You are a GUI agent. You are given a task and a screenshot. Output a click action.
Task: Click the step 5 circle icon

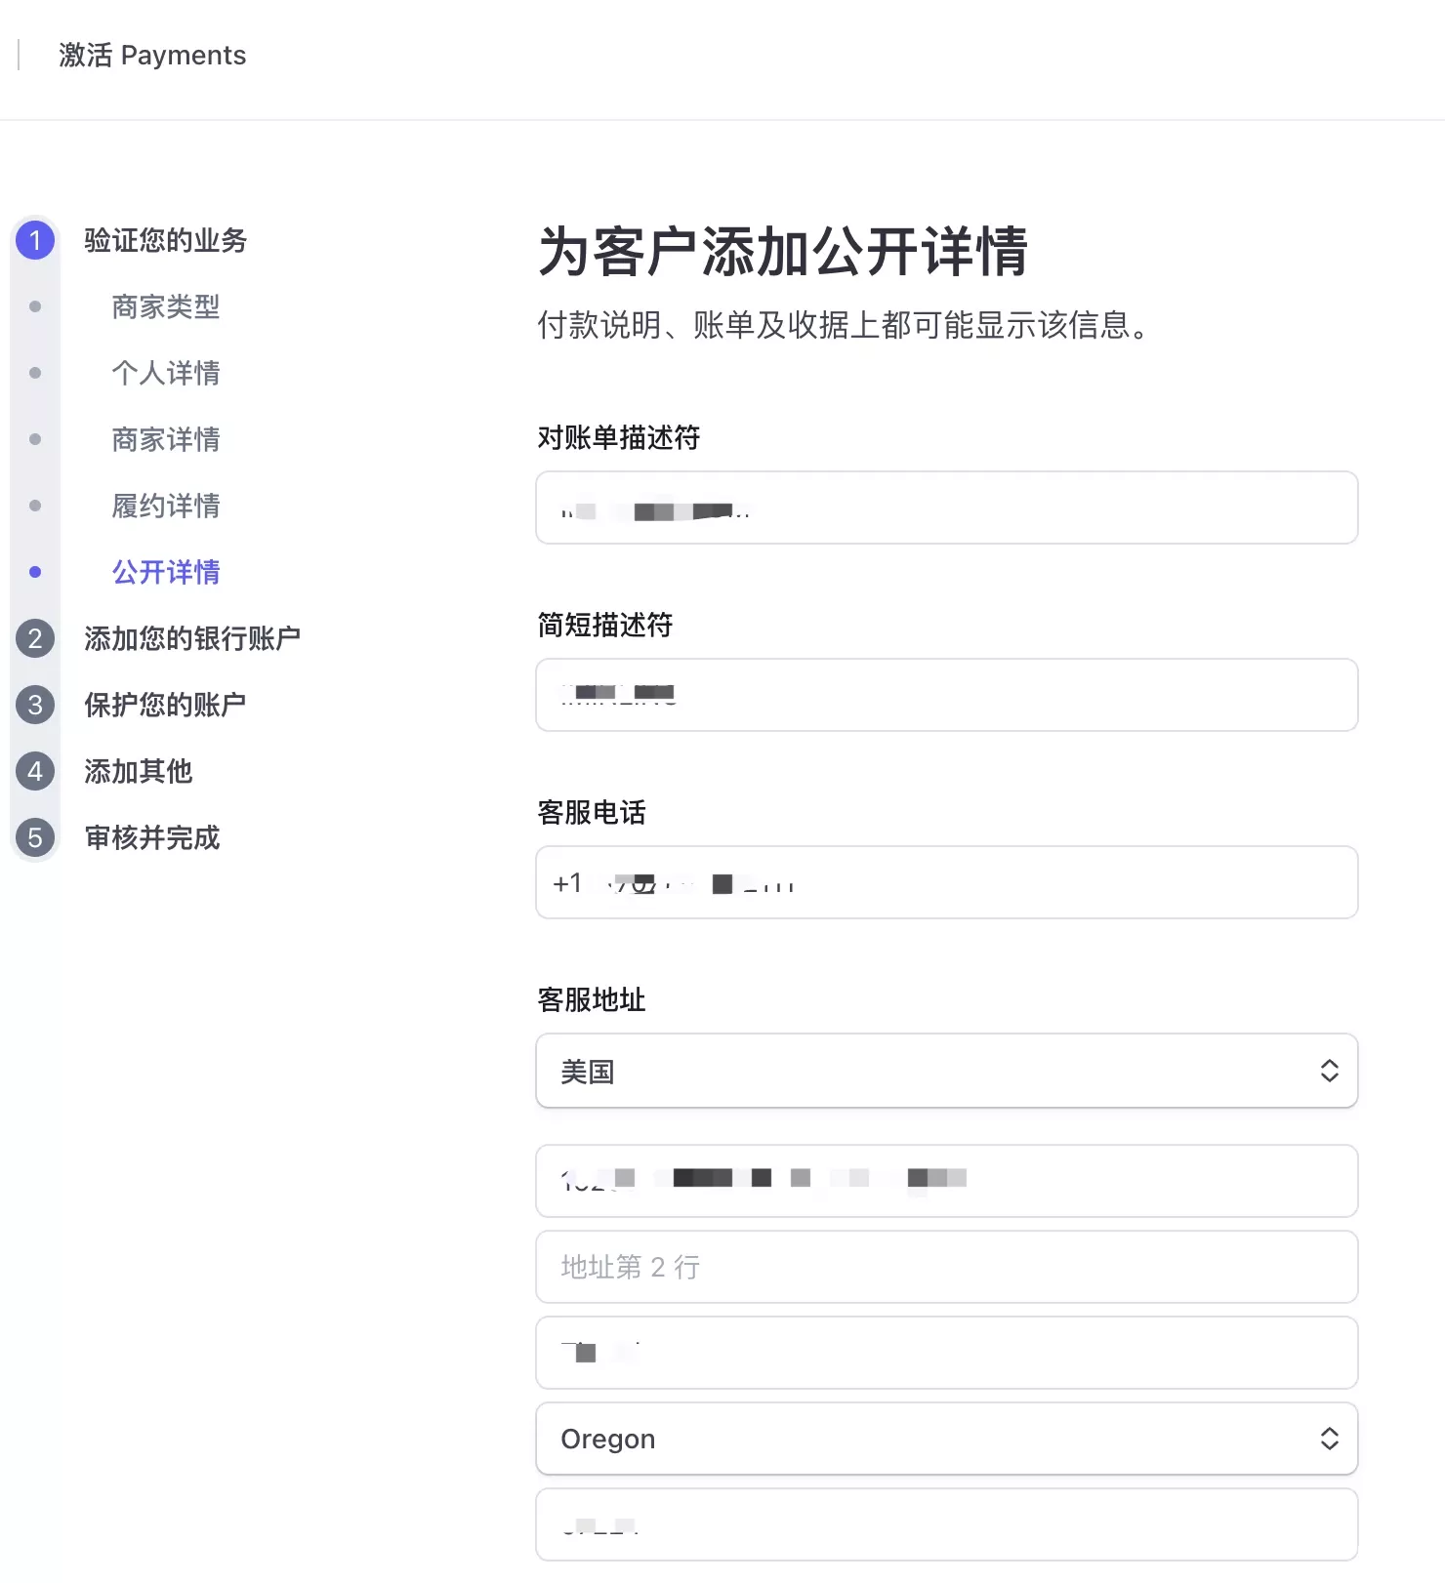[x=35, y=837]
